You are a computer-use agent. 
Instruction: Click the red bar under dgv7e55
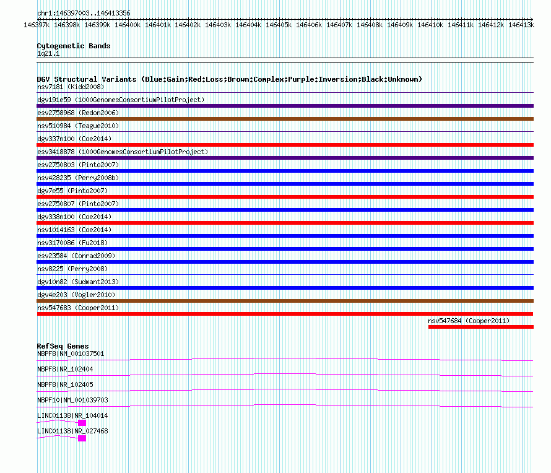(x=285, y=197)
